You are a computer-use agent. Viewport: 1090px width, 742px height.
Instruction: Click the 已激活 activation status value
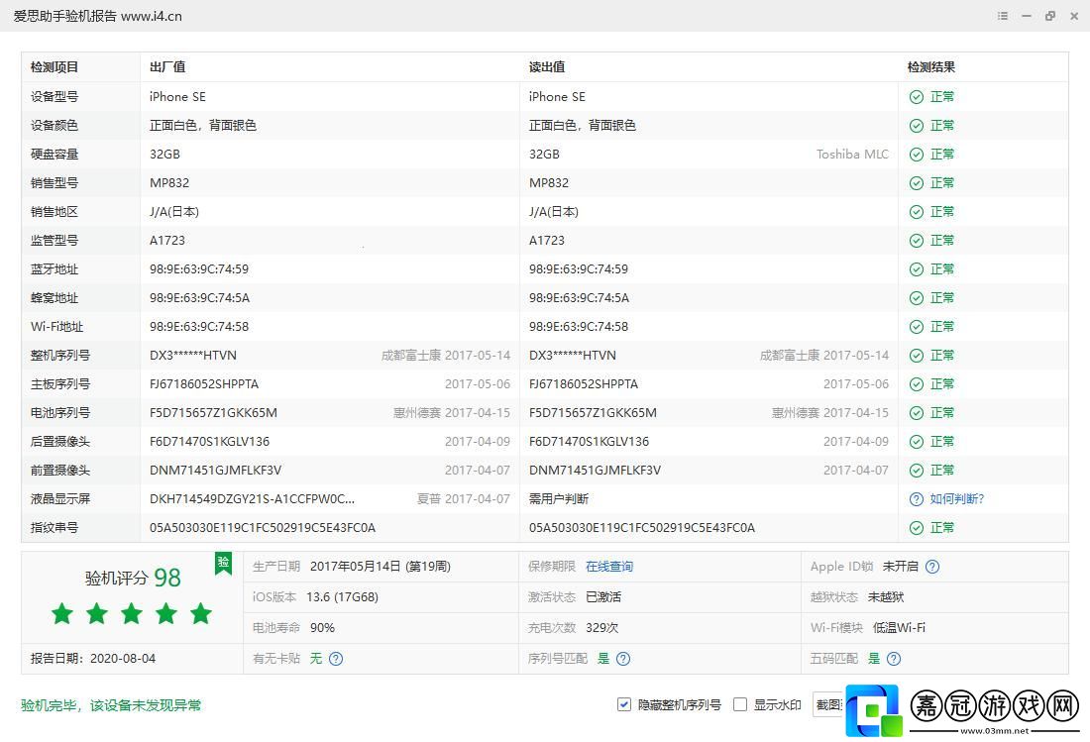(603, 596)
